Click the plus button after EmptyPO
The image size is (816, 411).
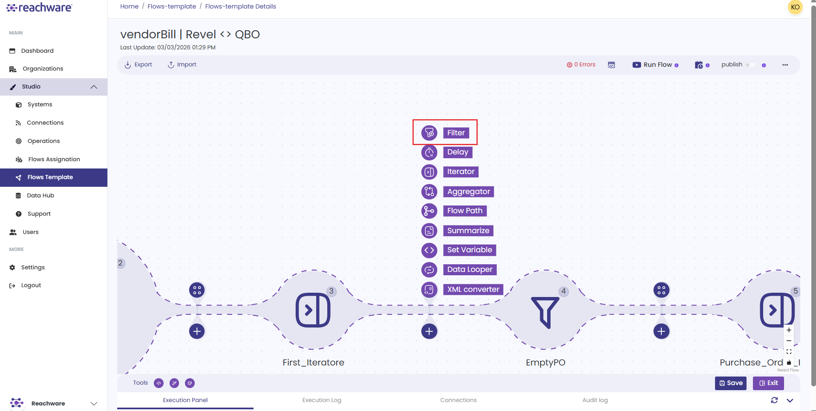click(x=661, y=331)
